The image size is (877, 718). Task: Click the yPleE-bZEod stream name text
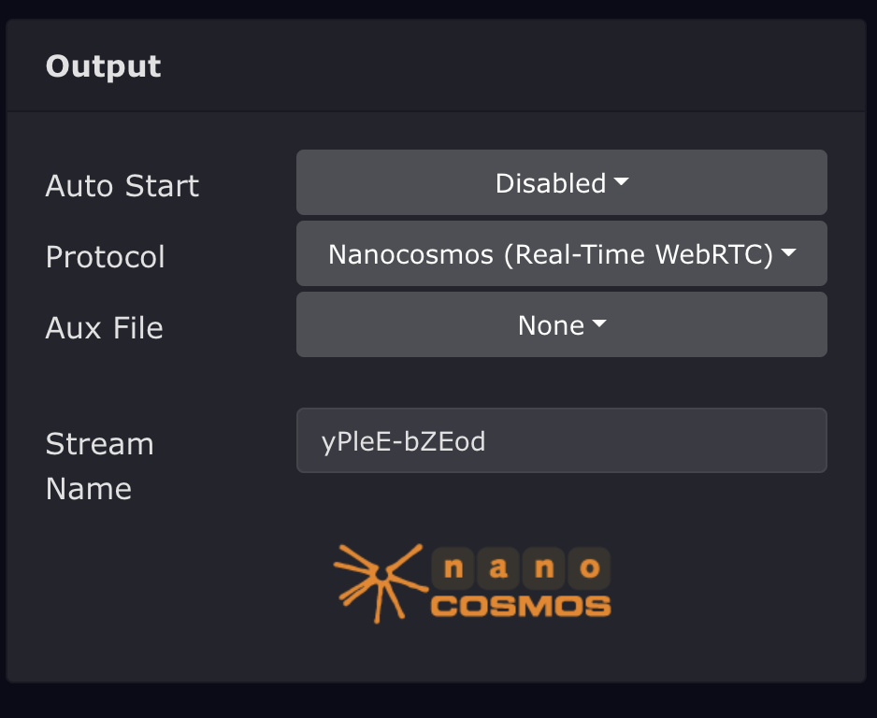coord(404,441)
